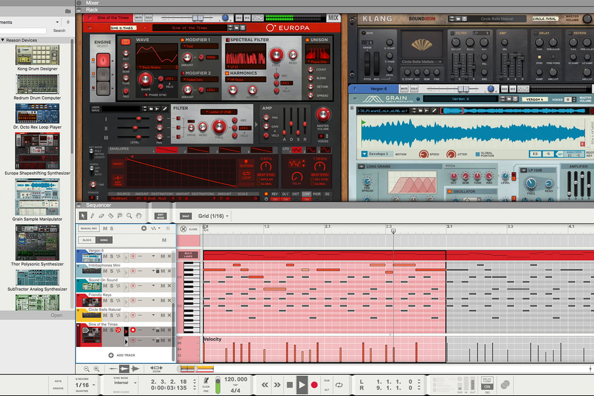The image size is (594, 396).
Task: Select the REV effect tab in Europa
Action: click(275, 194)
